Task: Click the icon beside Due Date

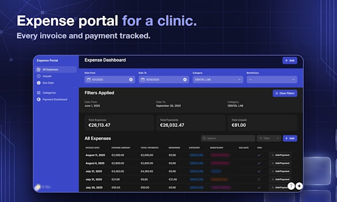Action: [39, 83]
